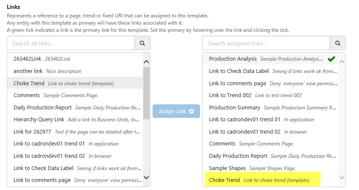Focus the Search assigned links field
Viewport: 359px width, 190px height.
point(266,43)
